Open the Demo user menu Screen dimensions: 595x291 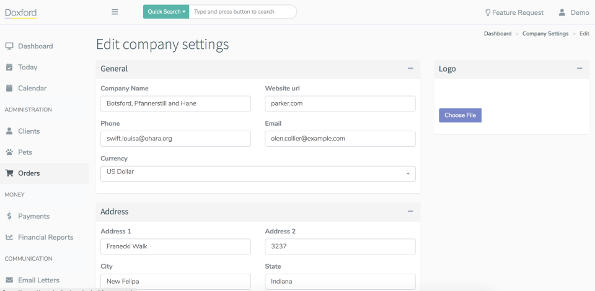[x=574, y=12]
